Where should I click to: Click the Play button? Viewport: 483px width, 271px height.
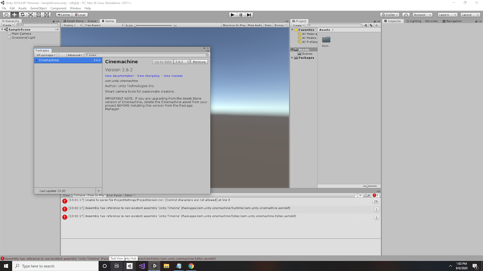pos(232,15)
